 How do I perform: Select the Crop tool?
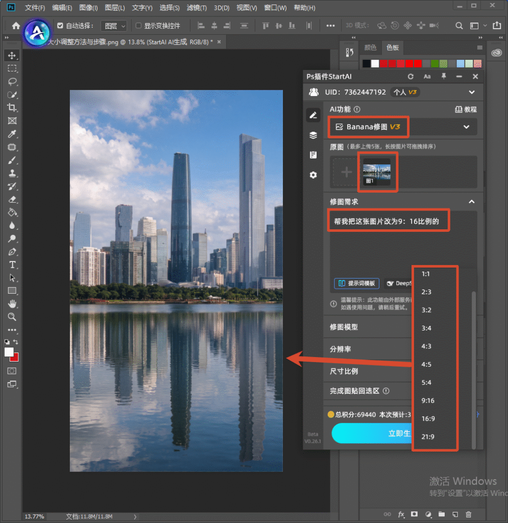(12, 108)
